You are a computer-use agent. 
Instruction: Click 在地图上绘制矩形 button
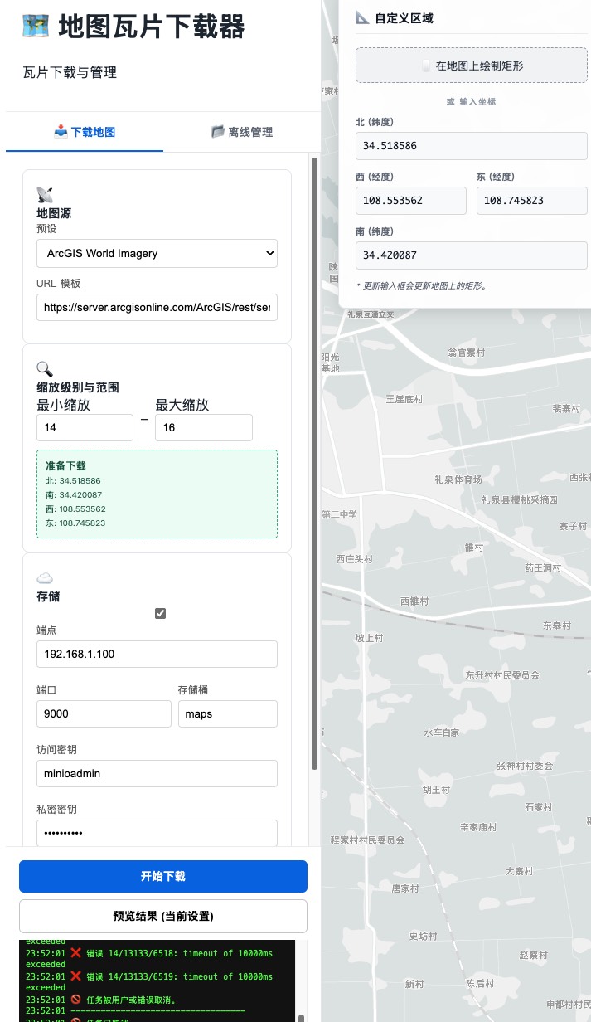pos(472,66)
